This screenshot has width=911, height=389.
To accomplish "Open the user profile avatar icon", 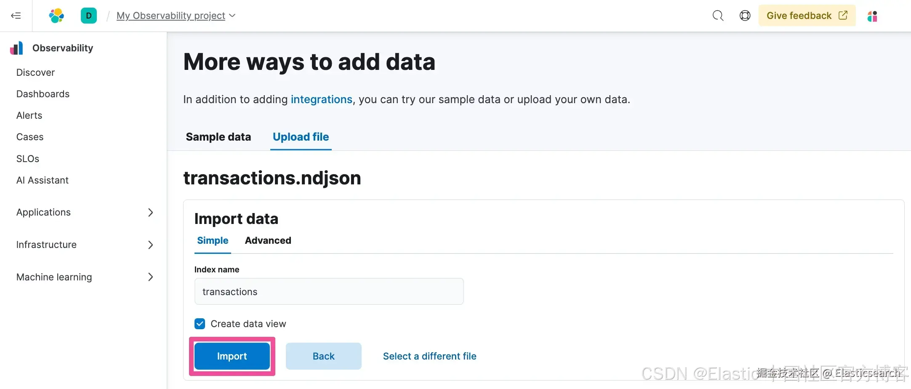I will pos(872,16).
